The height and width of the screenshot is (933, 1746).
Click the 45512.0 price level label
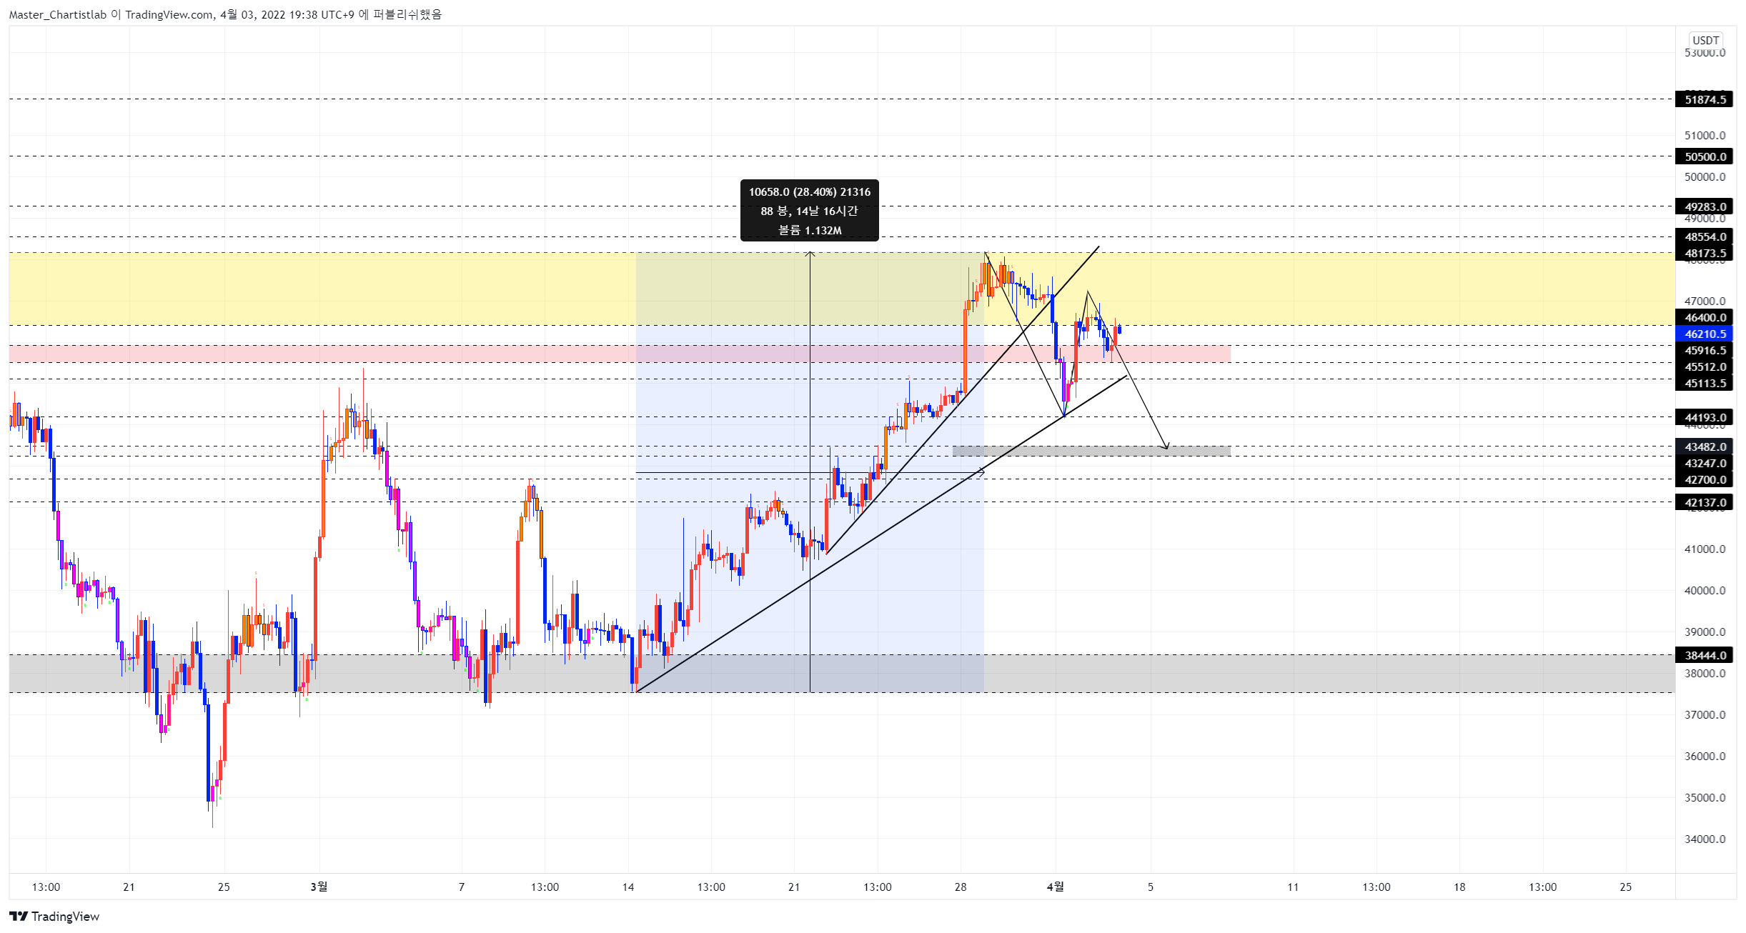(x=1705, y=366)
